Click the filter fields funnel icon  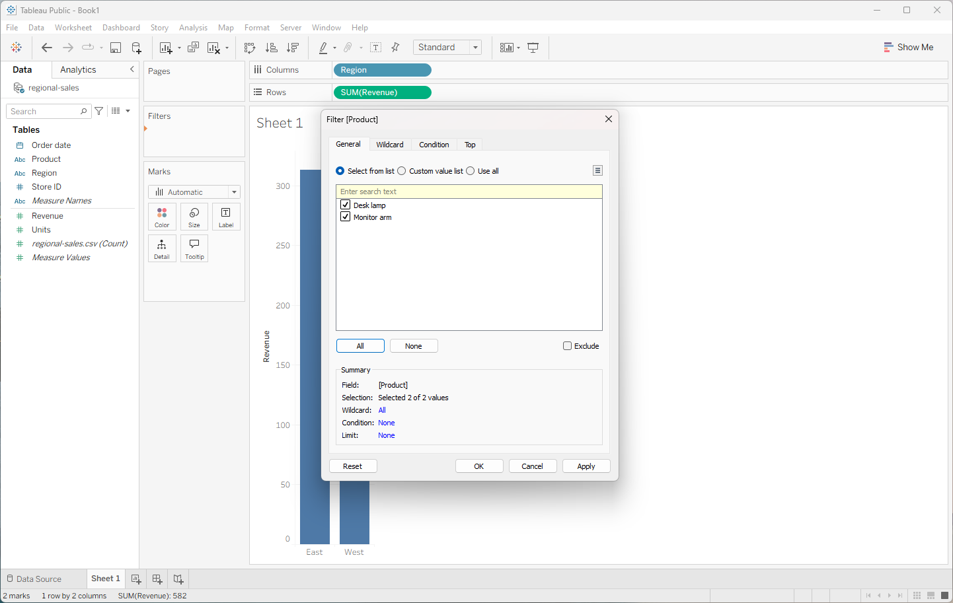(x=98, y=111)
